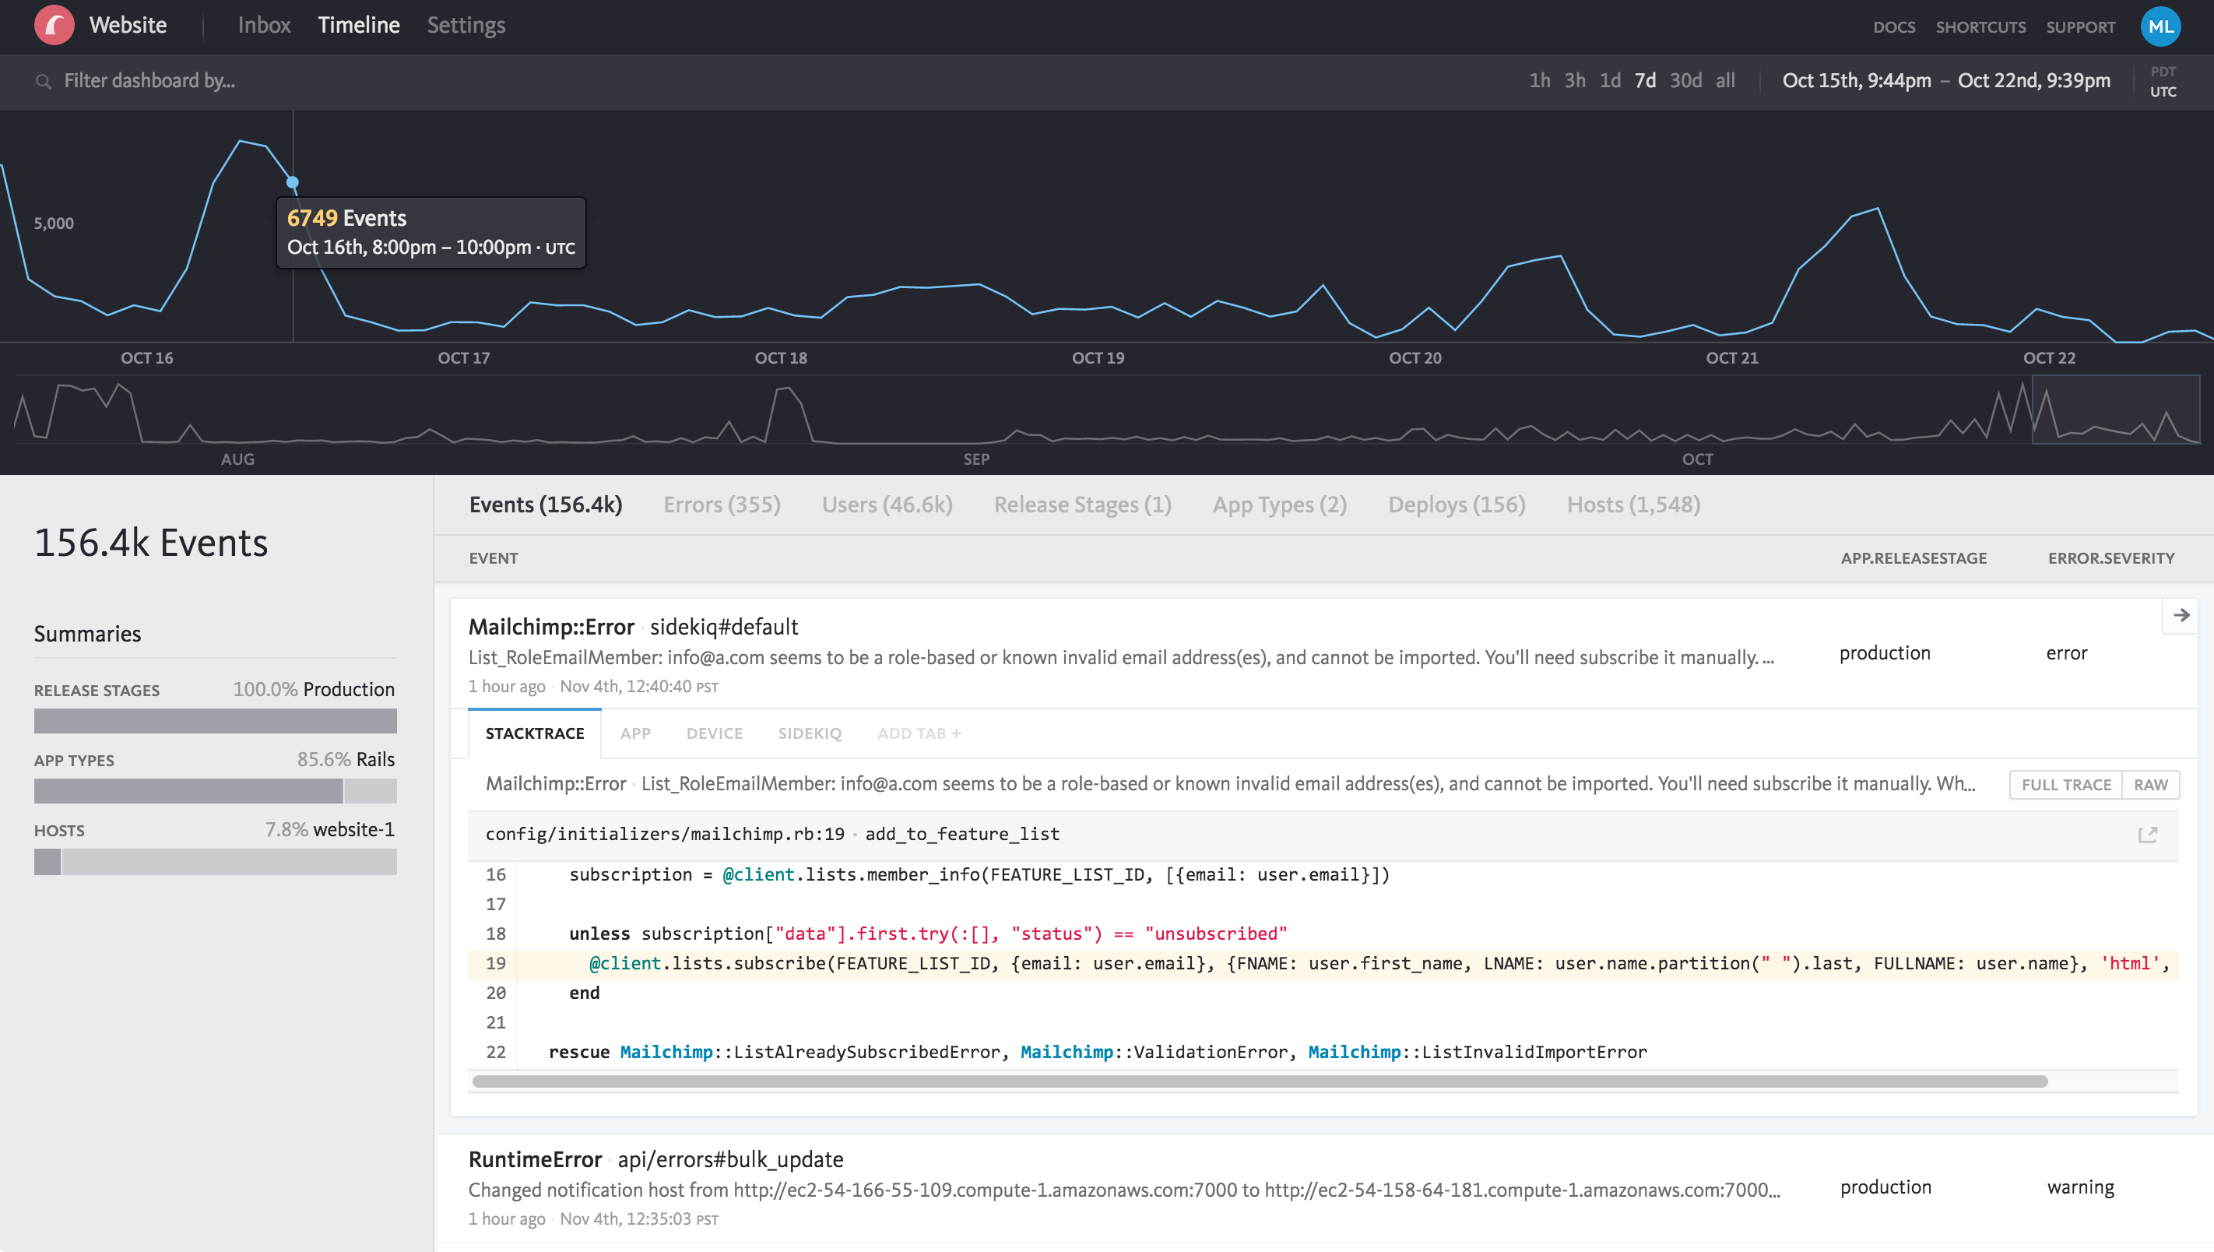Open end date Oct 22nd picker
This screenshot has width=2214, height=1252.
(x=2033, y=80)
